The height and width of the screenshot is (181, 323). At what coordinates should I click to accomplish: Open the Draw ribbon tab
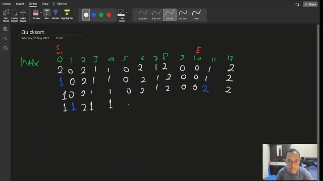(33, 4)
